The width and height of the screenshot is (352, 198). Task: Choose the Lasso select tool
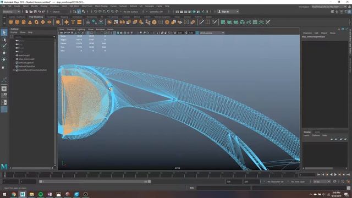pos(4,40)
